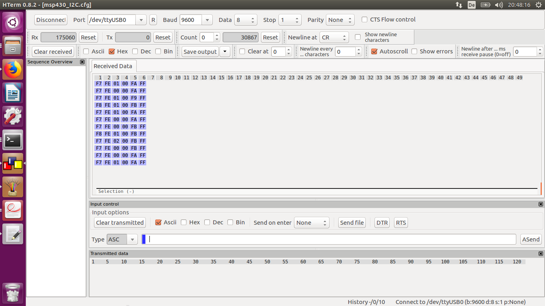Open Firefox from the dock
The image size is (545, 306).
pos(13,69)
